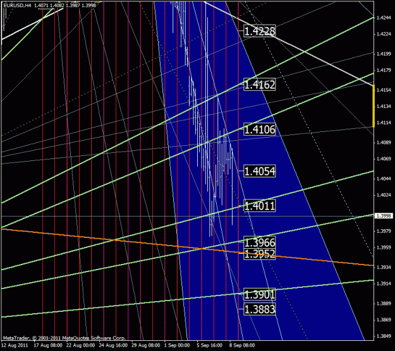Image resolution: width=395 pixels, height=351 pixels.
Task: Click the 1.3914 value on price axis
Action: pyautogui.click(x=384, y=283)
